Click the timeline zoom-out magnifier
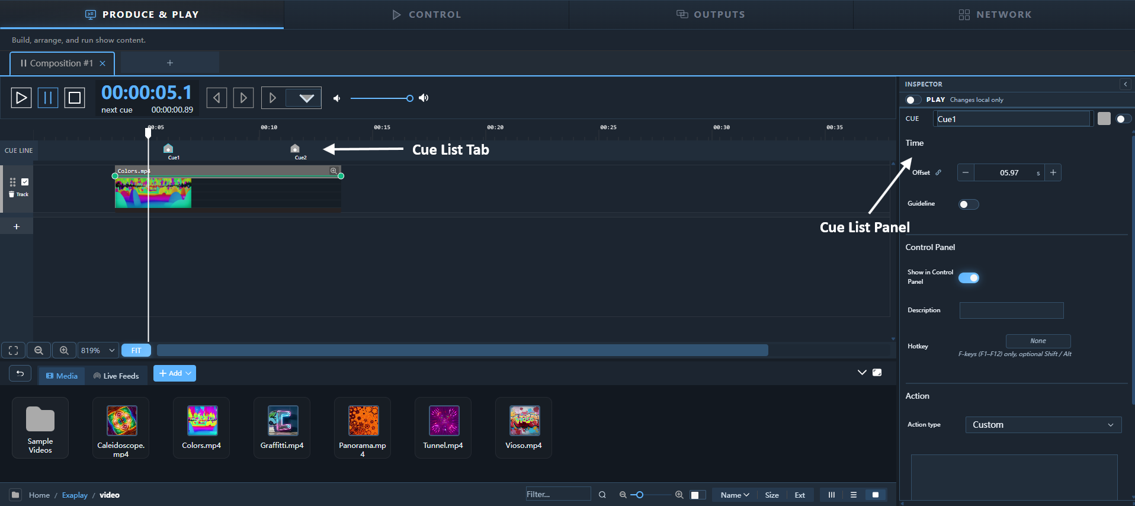Viewport: 1135px width, 506px height. (x=39, y=350)
